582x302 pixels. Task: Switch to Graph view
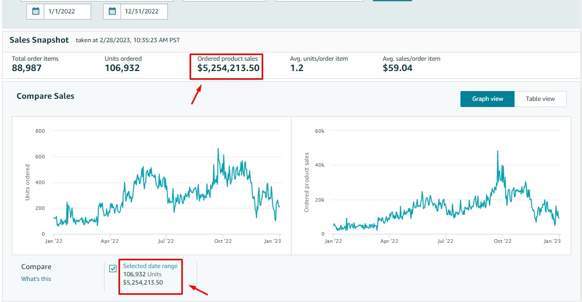487,99
